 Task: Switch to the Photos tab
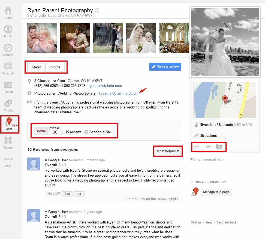(x=55, y=67)
